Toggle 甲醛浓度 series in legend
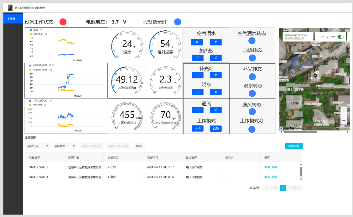This screenshot has width=353, height=217. [38, 105]
